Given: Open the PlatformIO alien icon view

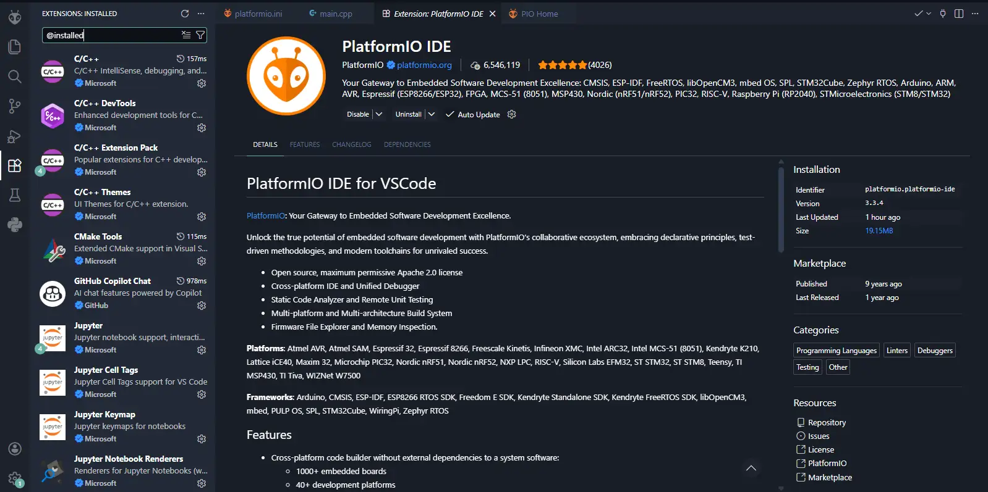Looking at the screenshot, I should [x=15, y=17].
